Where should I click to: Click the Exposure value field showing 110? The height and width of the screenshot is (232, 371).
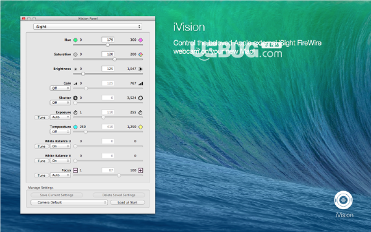(x=108, y=112)
